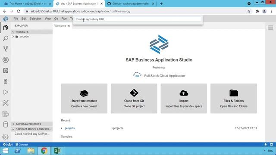276x155 pixels.
Task: Click the notification bell in status bar
Action: point(266,145)
